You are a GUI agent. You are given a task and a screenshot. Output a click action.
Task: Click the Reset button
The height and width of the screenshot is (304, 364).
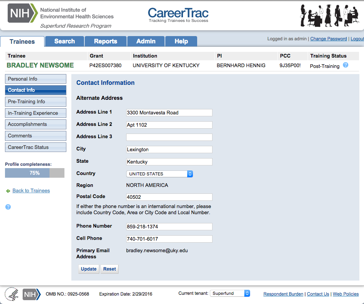[110, 269]
